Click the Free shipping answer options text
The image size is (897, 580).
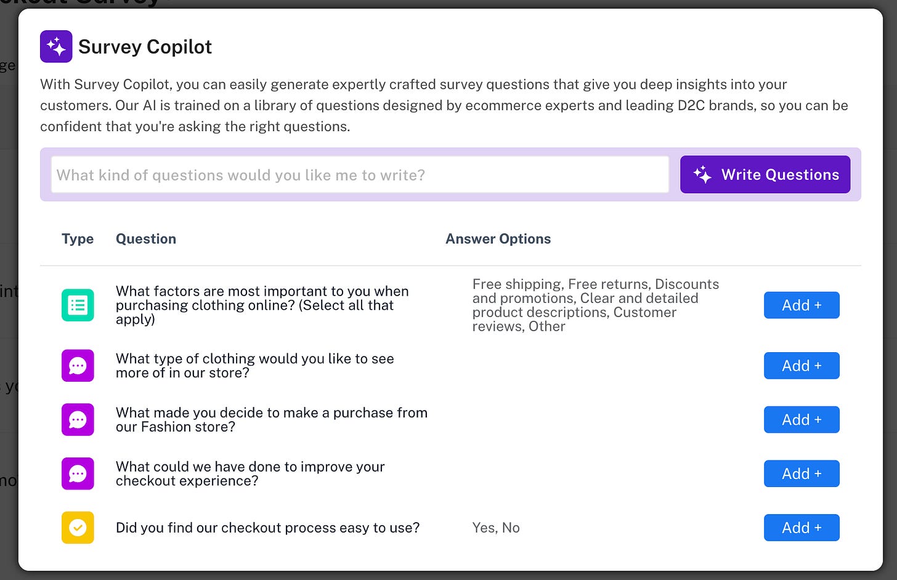pyautogui.click(x=596, y=305)
